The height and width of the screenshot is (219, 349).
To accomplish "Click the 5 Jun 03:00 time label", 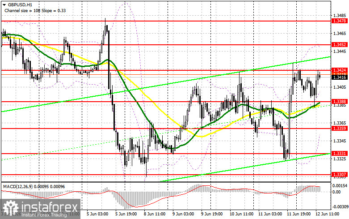I will [97, 214].
